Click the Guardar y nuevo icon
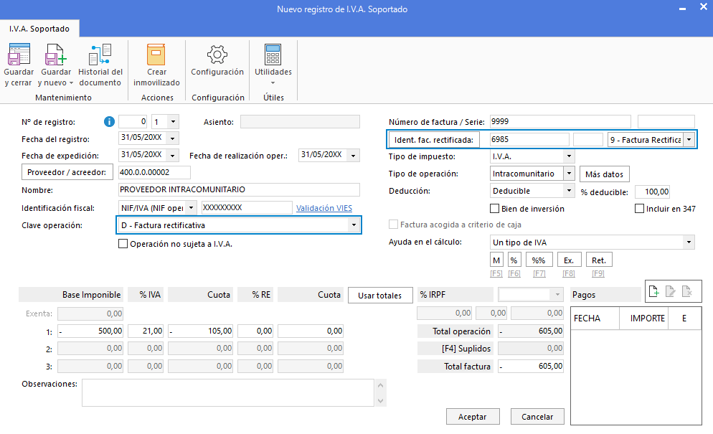Image resolution: width=713 pixels, height=434 pixels. [55, 55]
